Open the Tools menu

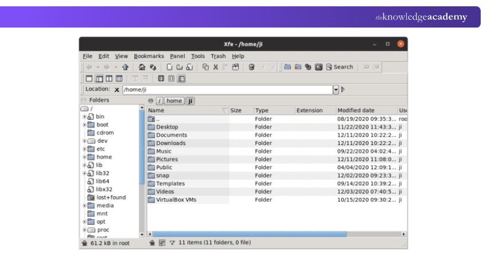point(198,56)
